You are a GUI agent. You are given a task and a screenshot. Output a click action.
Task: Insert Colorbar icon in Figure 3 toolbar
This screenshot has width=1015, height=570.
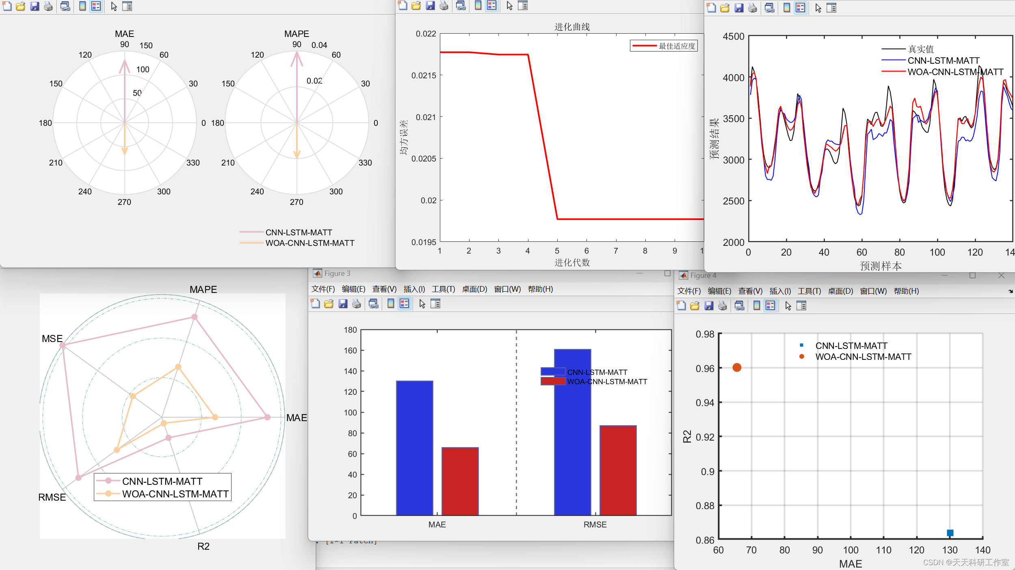[x=391, y=303]
